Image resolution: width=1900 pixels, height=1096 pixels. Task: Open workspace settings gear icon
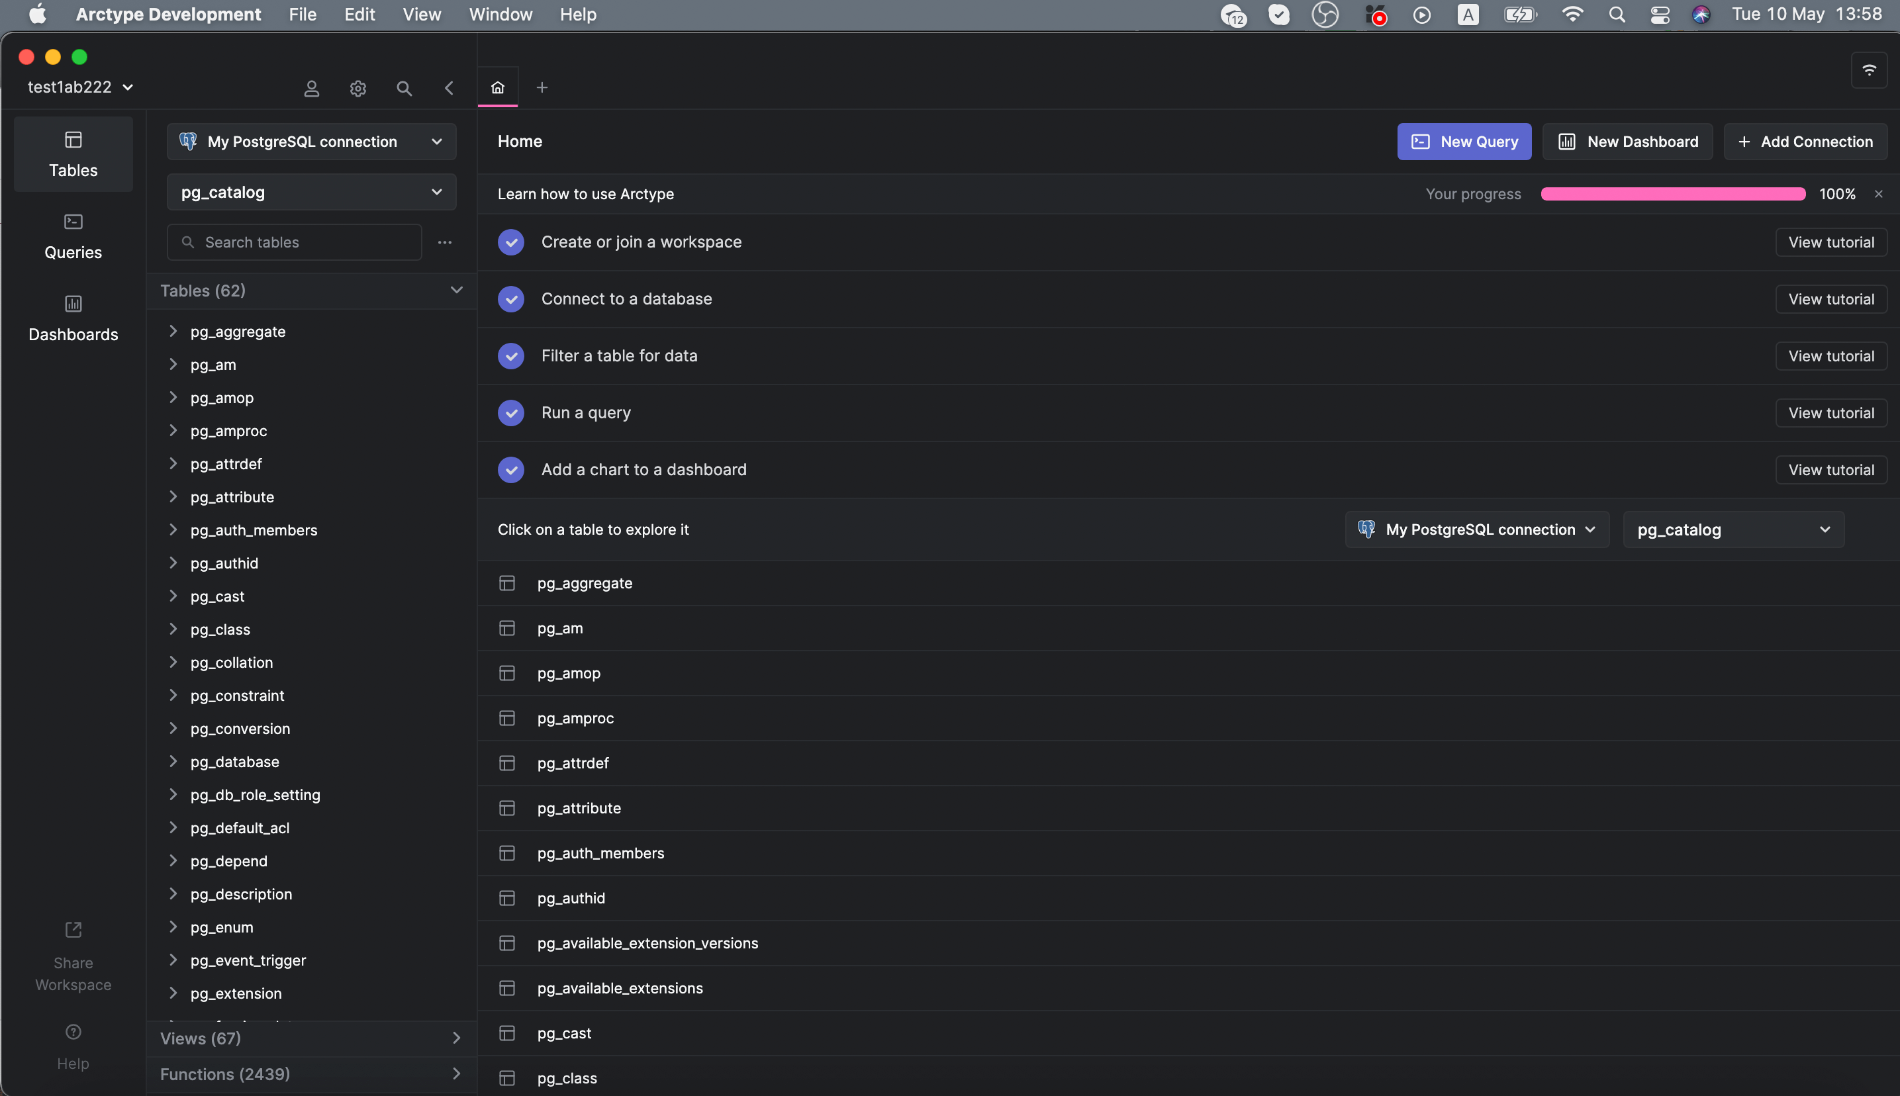[358, 88]
